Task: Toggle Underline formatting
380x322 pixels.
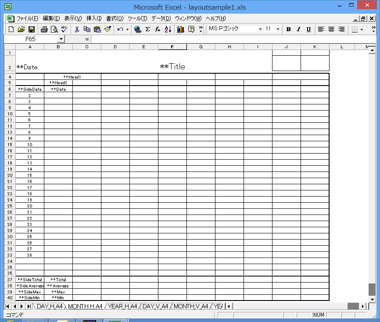Action: coord(308,29)
